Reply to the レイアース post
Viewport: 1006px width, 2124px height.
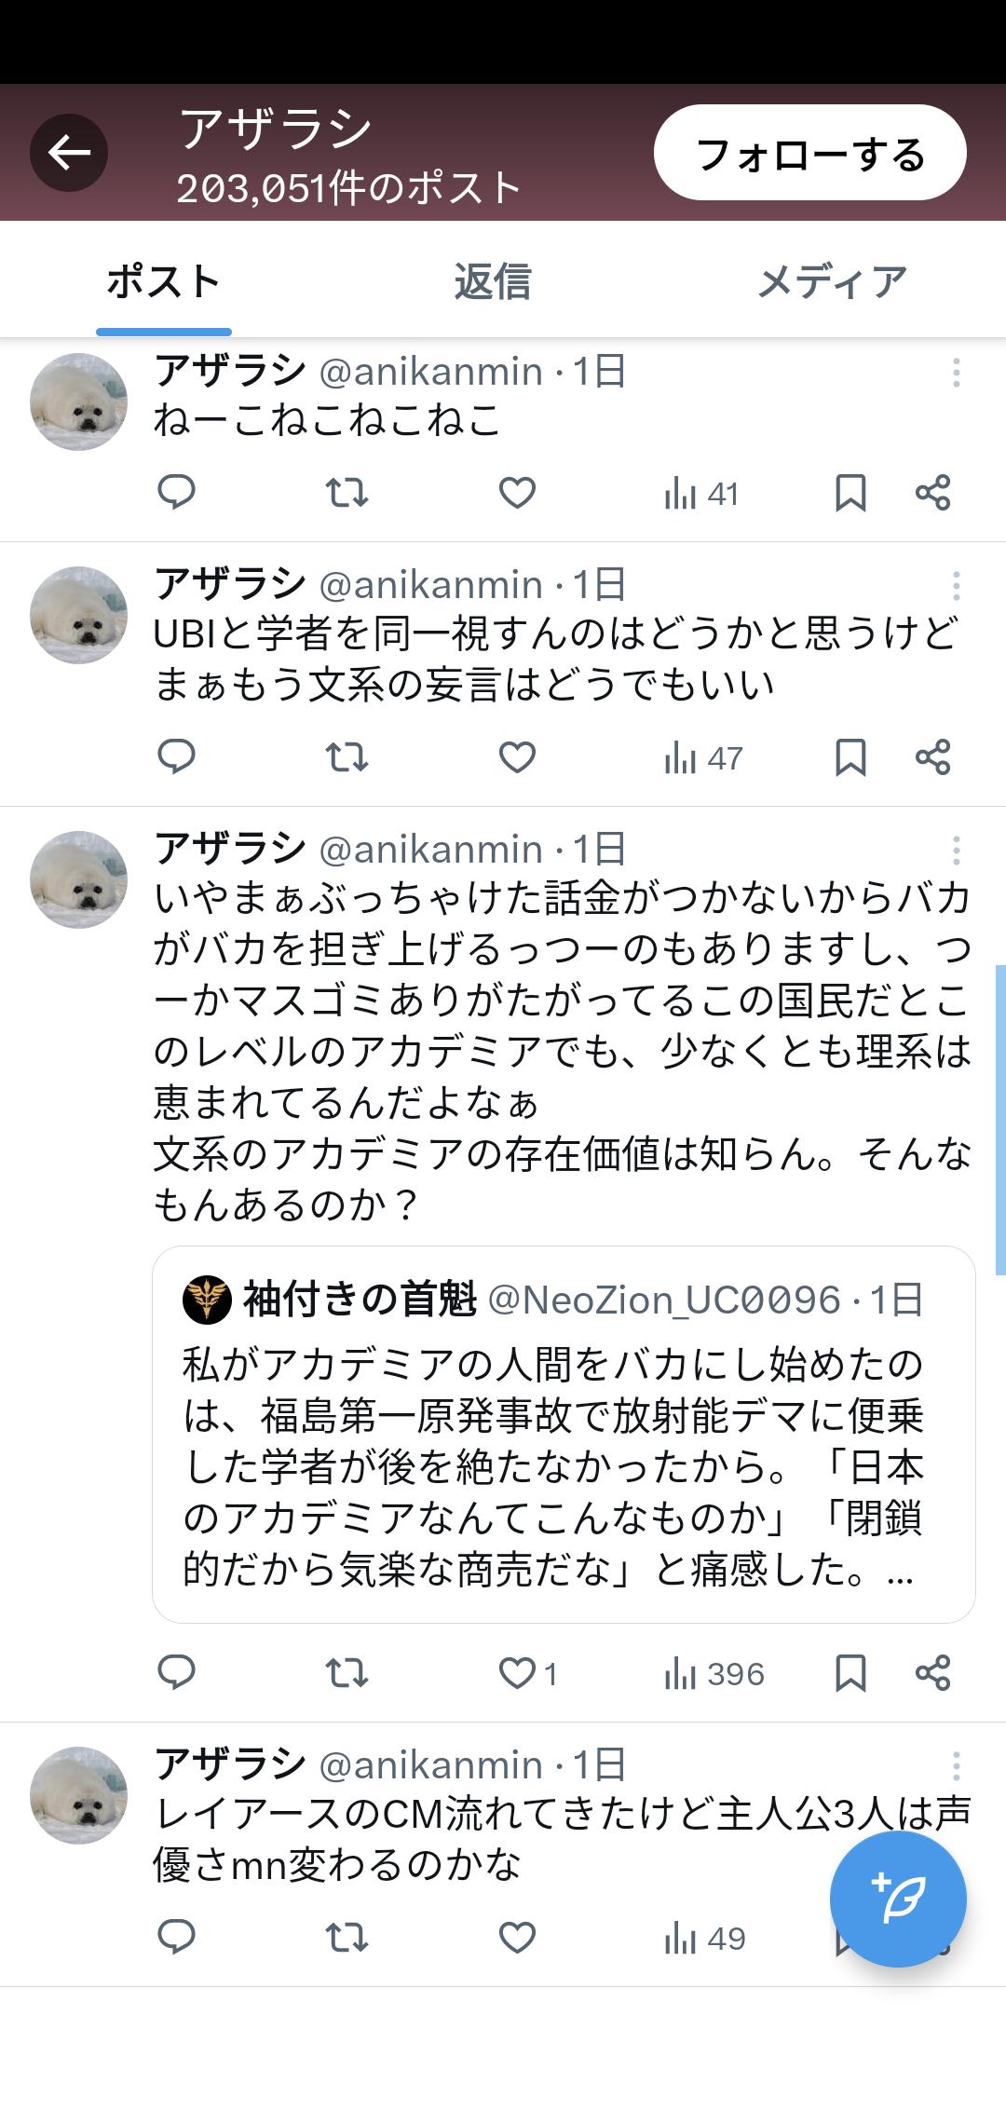pos(176,1939)
